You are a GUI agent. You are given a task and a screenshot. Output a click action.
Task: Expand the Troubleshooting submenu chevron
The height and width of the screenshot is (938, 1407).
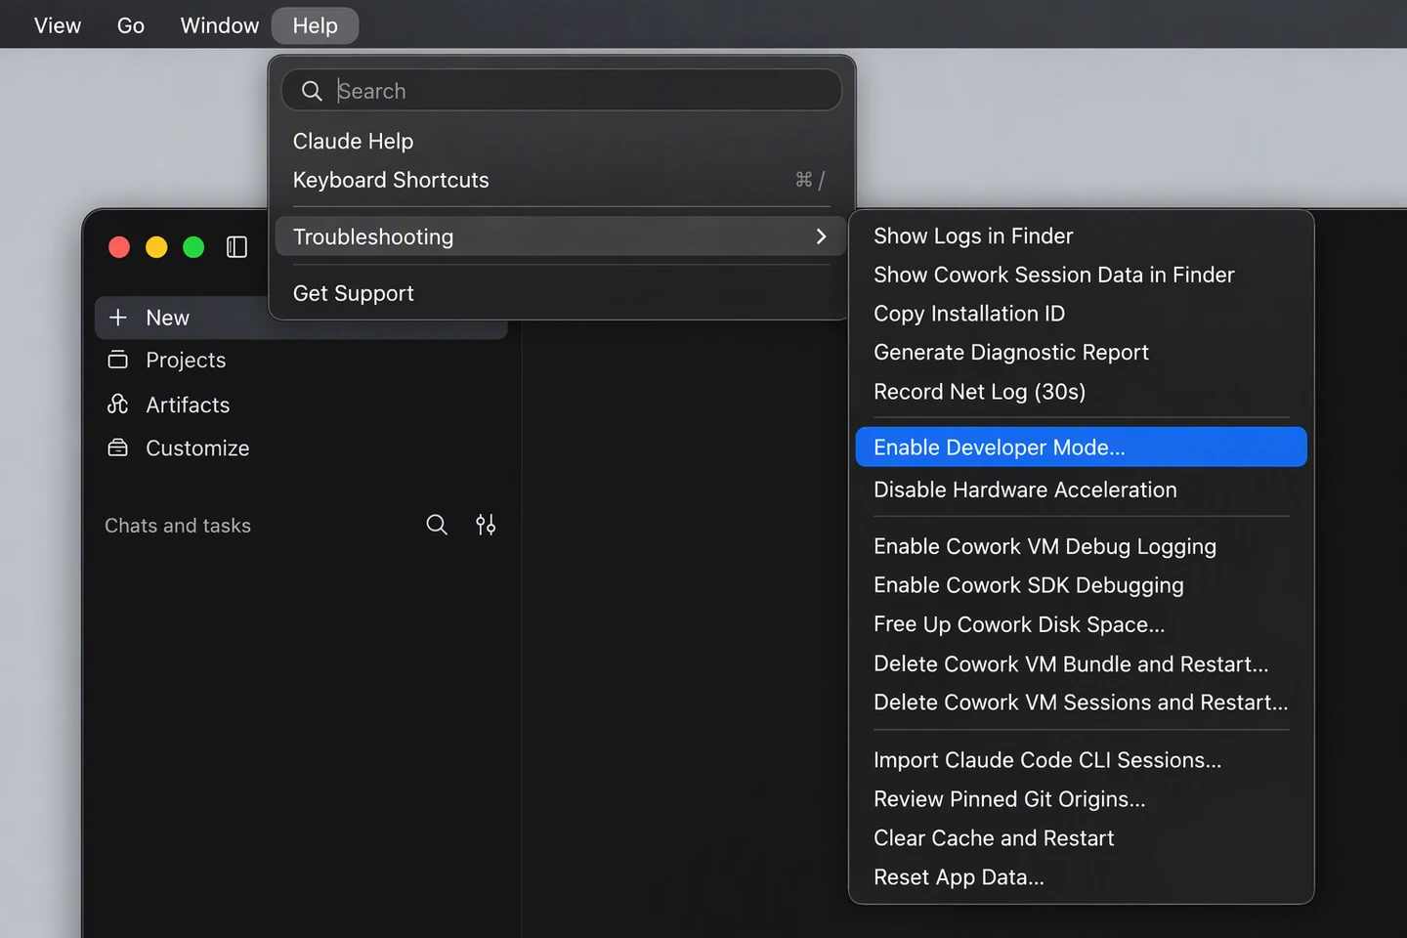pyautogui.click(x=821, y=236)
